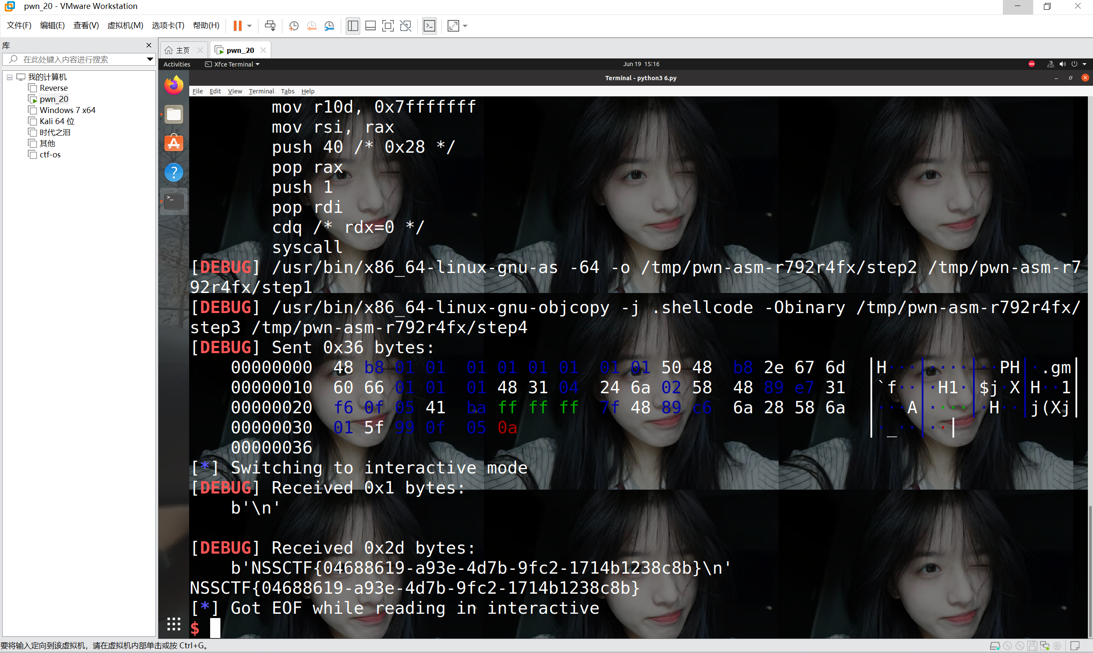Toggle the thumbnail bar view
Image resolution: width=1093 pixels, height=653 pixels.
click(370, 26)
